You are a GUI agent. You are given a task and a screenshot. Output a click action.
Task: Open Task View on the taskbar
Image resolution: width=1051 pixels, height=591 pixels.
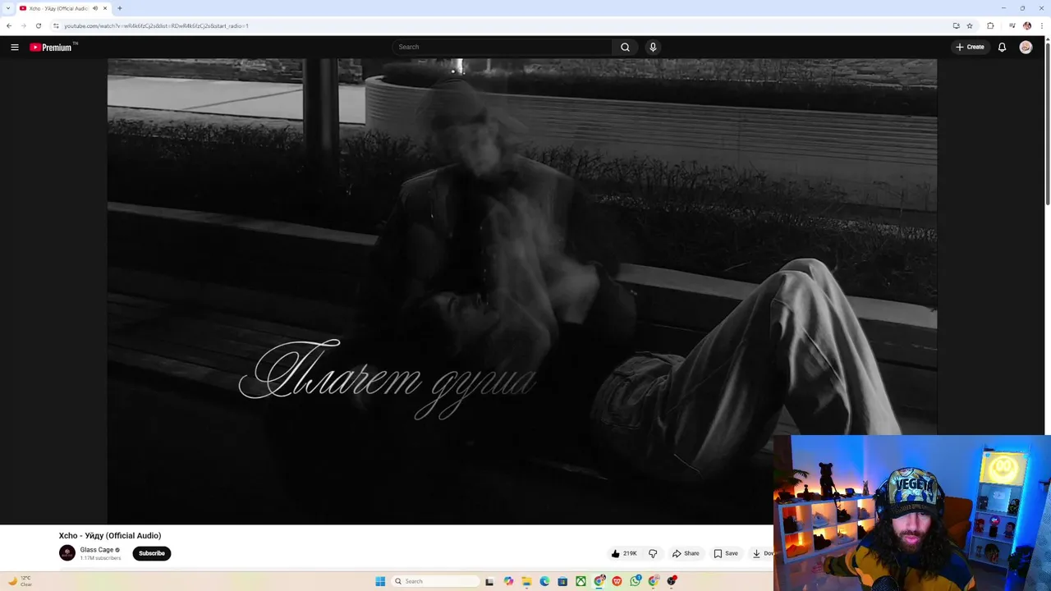pyautogui.click(x=489, y=581)
